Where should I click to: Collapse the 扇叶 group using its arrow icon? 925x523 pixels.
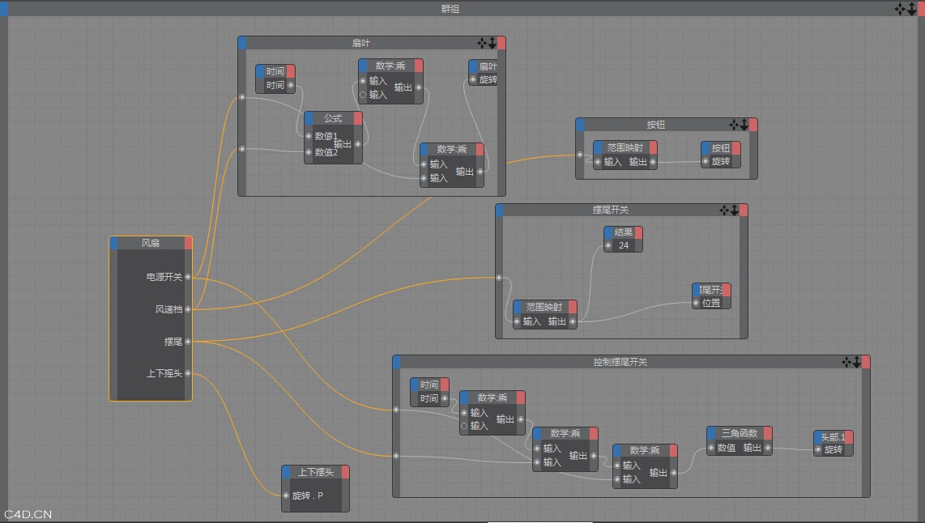pyautogui.click(x=493, y=43)
